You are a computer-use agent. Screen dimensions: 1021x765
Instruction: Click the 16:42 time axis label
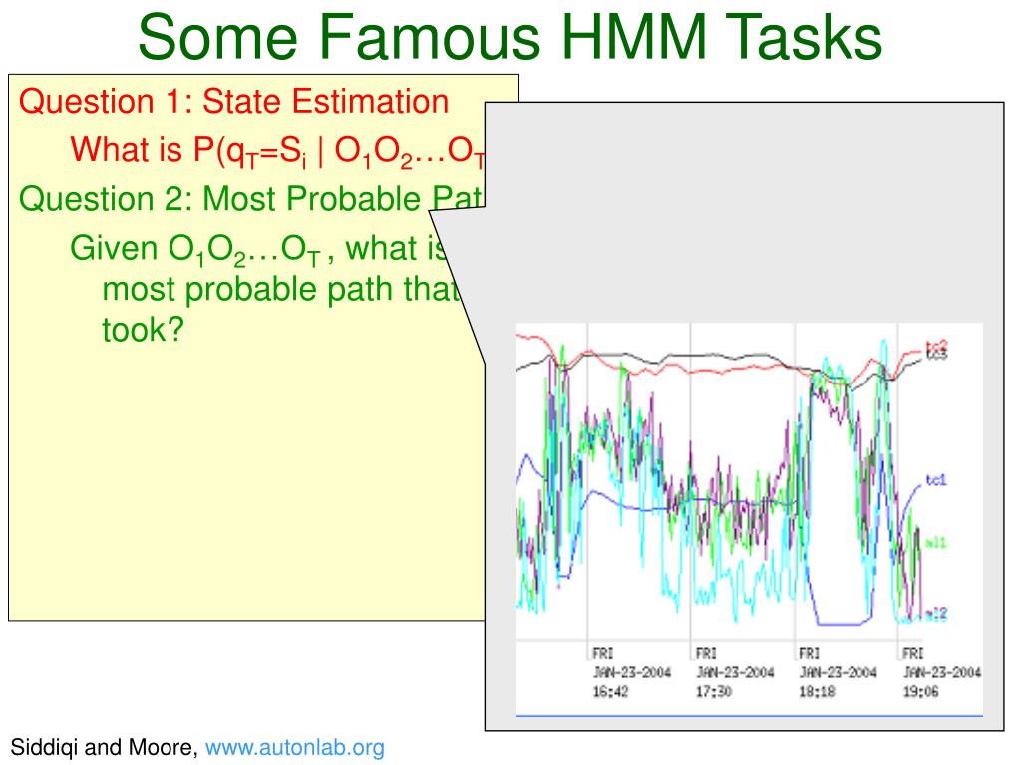coord(610,692)
